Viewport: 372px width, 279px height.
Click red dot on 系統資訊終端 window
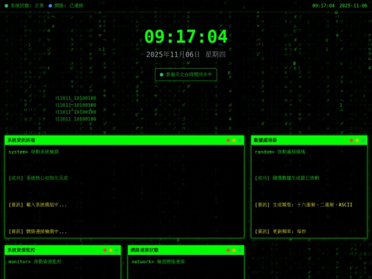pyautogui.click(x=228, y=141)
